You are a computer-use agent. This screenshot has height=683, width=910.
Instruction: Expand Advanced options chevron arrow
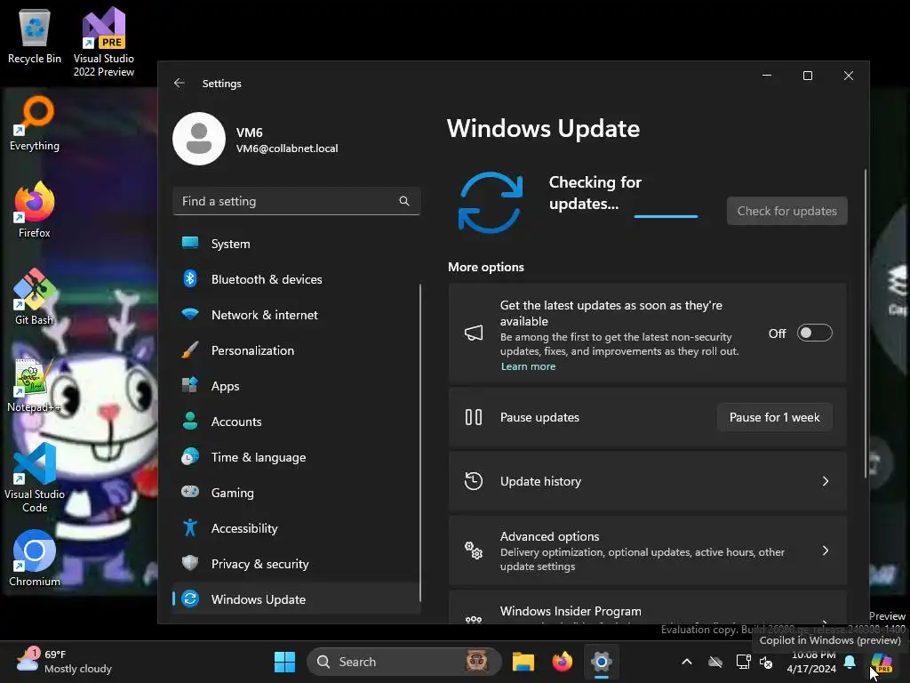(826, 550)
